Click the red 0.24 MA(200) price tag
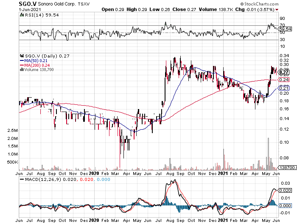This screenshot has width=297, height=224. click(284, 80)
